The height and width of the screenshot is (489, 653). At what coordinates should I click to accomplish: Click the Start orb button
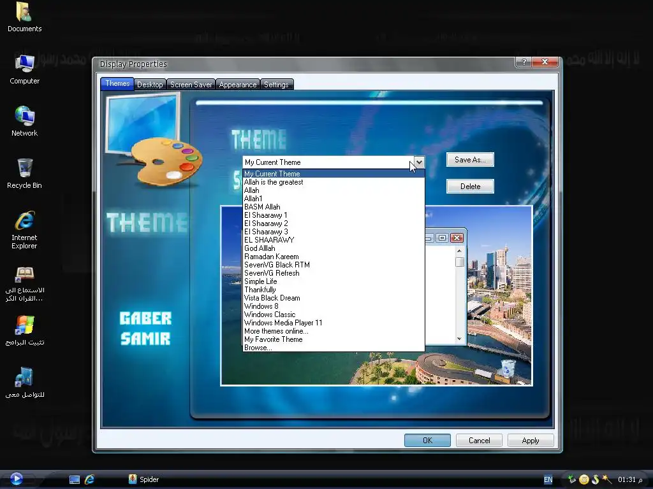click(x=16, y=479)
